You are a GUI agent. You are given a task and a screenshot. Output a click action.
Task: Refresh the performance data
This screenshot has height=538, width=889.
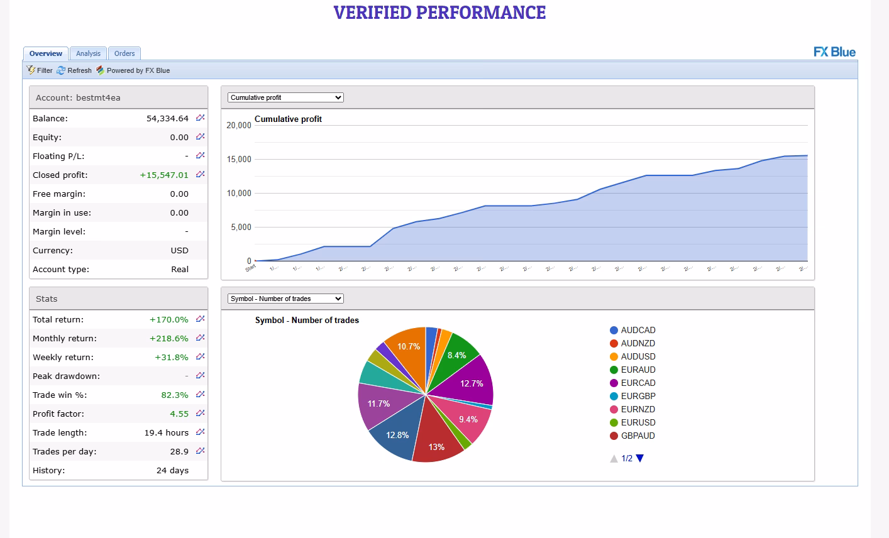point(74,70)
